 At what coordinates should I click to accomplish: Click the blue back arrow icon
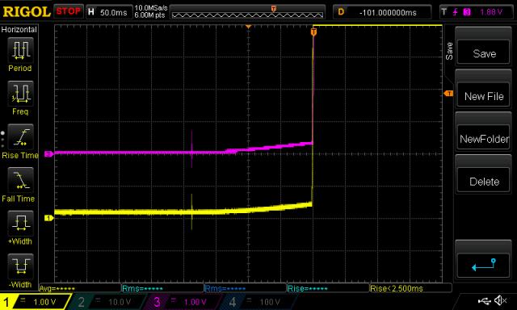(484, 265)
